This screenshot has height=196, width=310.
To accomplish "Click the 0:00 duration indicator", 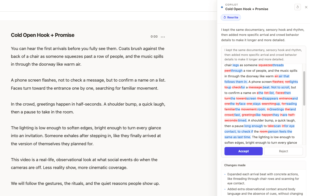I will (154, 36).
